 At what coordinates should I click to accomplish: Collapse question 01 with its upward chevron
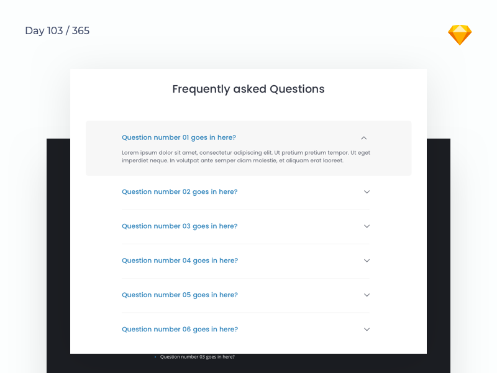tap(363, 138)
